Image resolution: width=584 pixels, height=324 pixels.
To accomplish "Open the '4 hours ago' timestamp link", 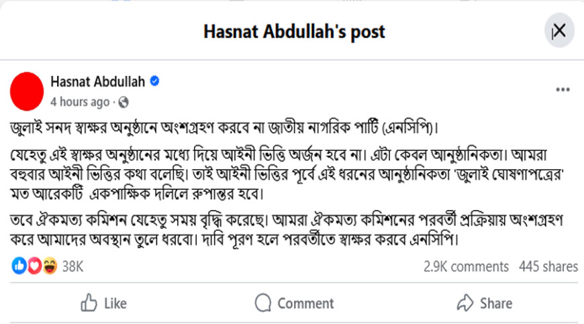I will pos(79,102).
